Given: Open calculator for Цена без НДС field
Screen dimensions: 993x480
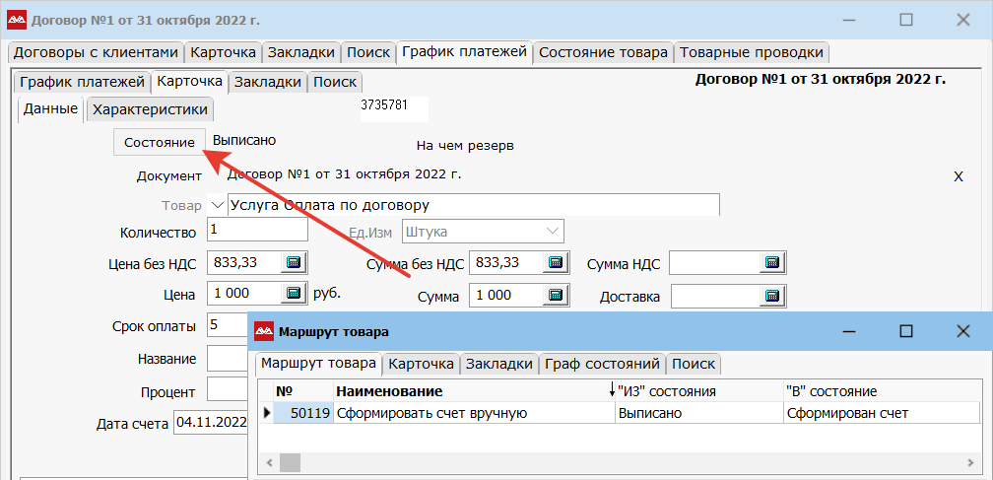Looking at the screenshot, I should 294,262.
